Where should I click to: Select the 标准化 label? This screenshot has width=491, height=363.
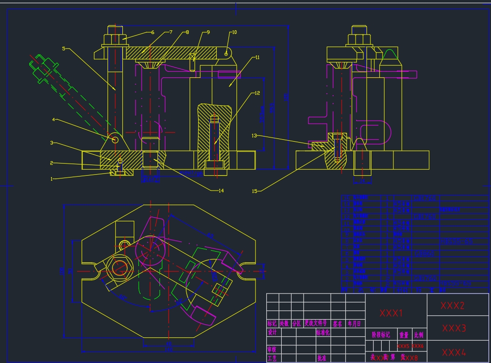click(x=323, y=333)
